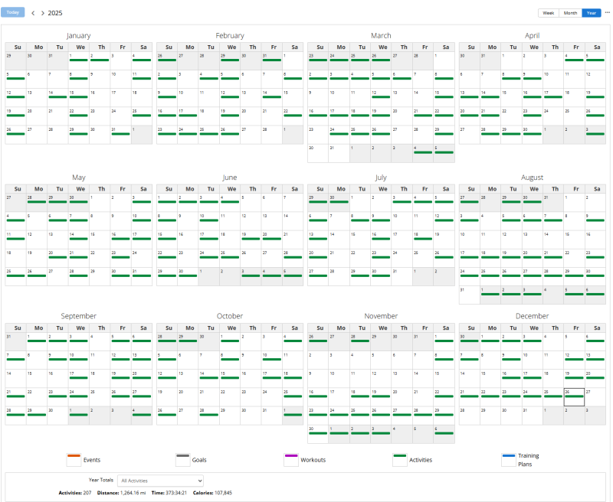Open the January month heading
This screenshot has height=502, width=613.
pyautogui.click(x=79, y=36)
